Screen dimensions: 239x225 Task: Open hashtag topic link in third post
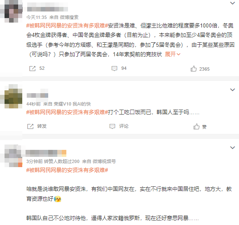(67, 170)
